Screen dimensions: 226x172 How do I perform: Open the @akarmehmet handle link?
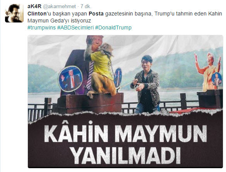[x=59, y=7]
